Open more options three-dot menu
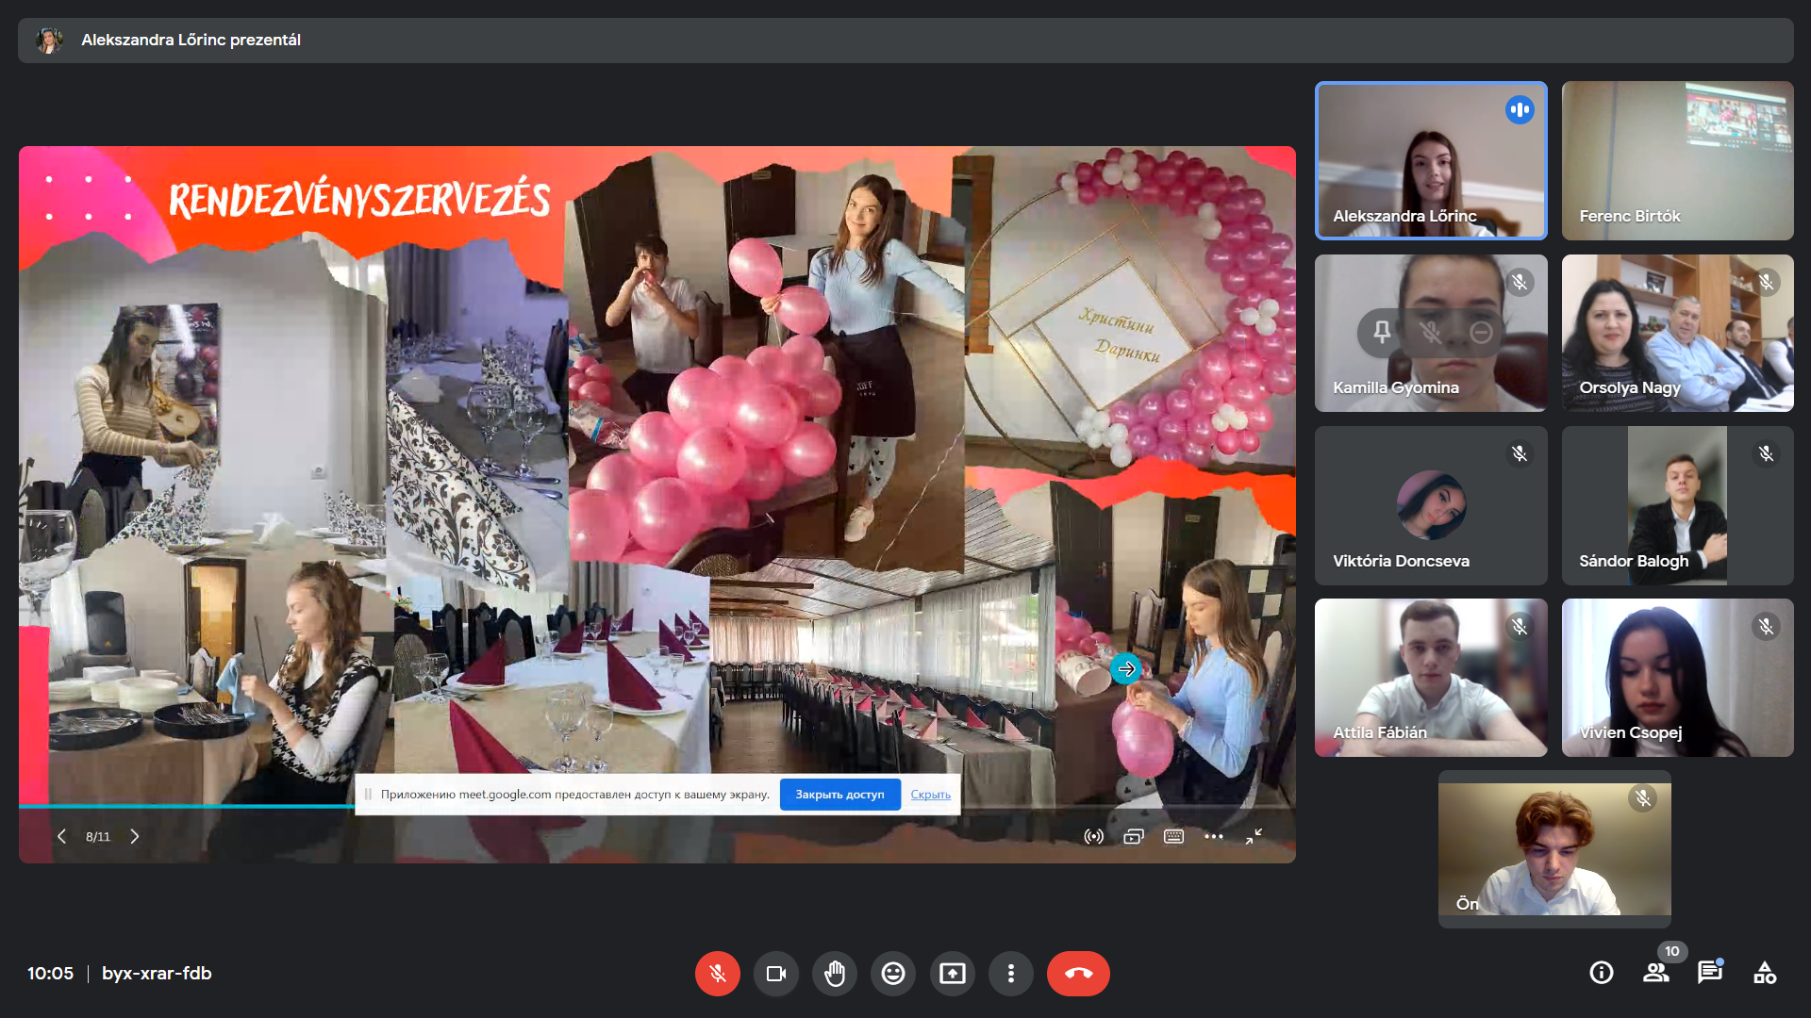 [x=1010, y=974]
